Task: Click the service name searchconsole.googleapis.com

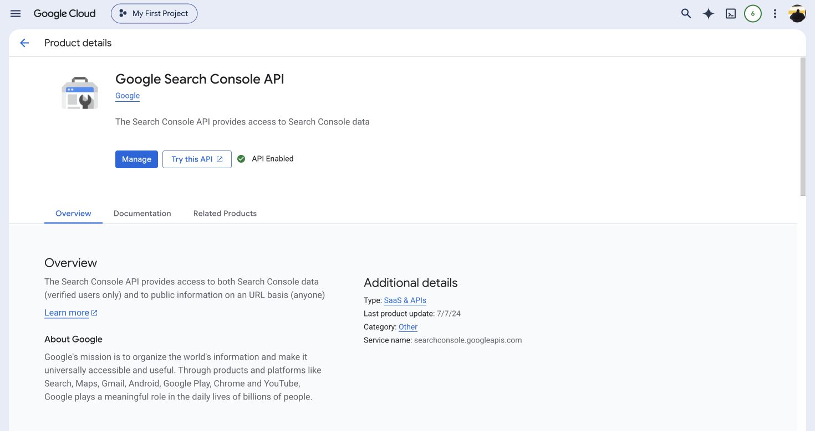Action: (x=468, y=340)
